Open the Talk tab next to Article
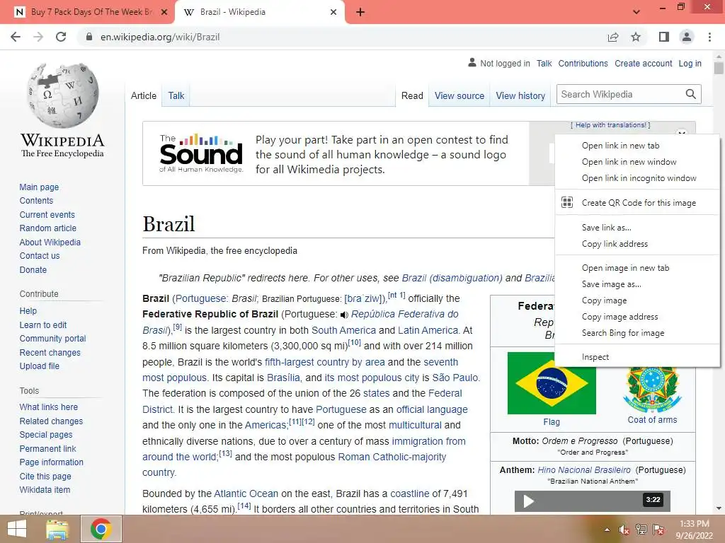The height and width of the screenshot is (543, 725). (176, 95)
